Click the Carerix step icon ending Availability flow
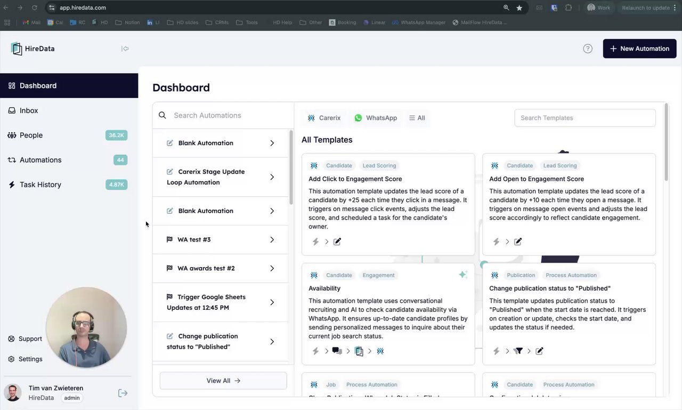This screenshot has width=682, height=410. 380,351
